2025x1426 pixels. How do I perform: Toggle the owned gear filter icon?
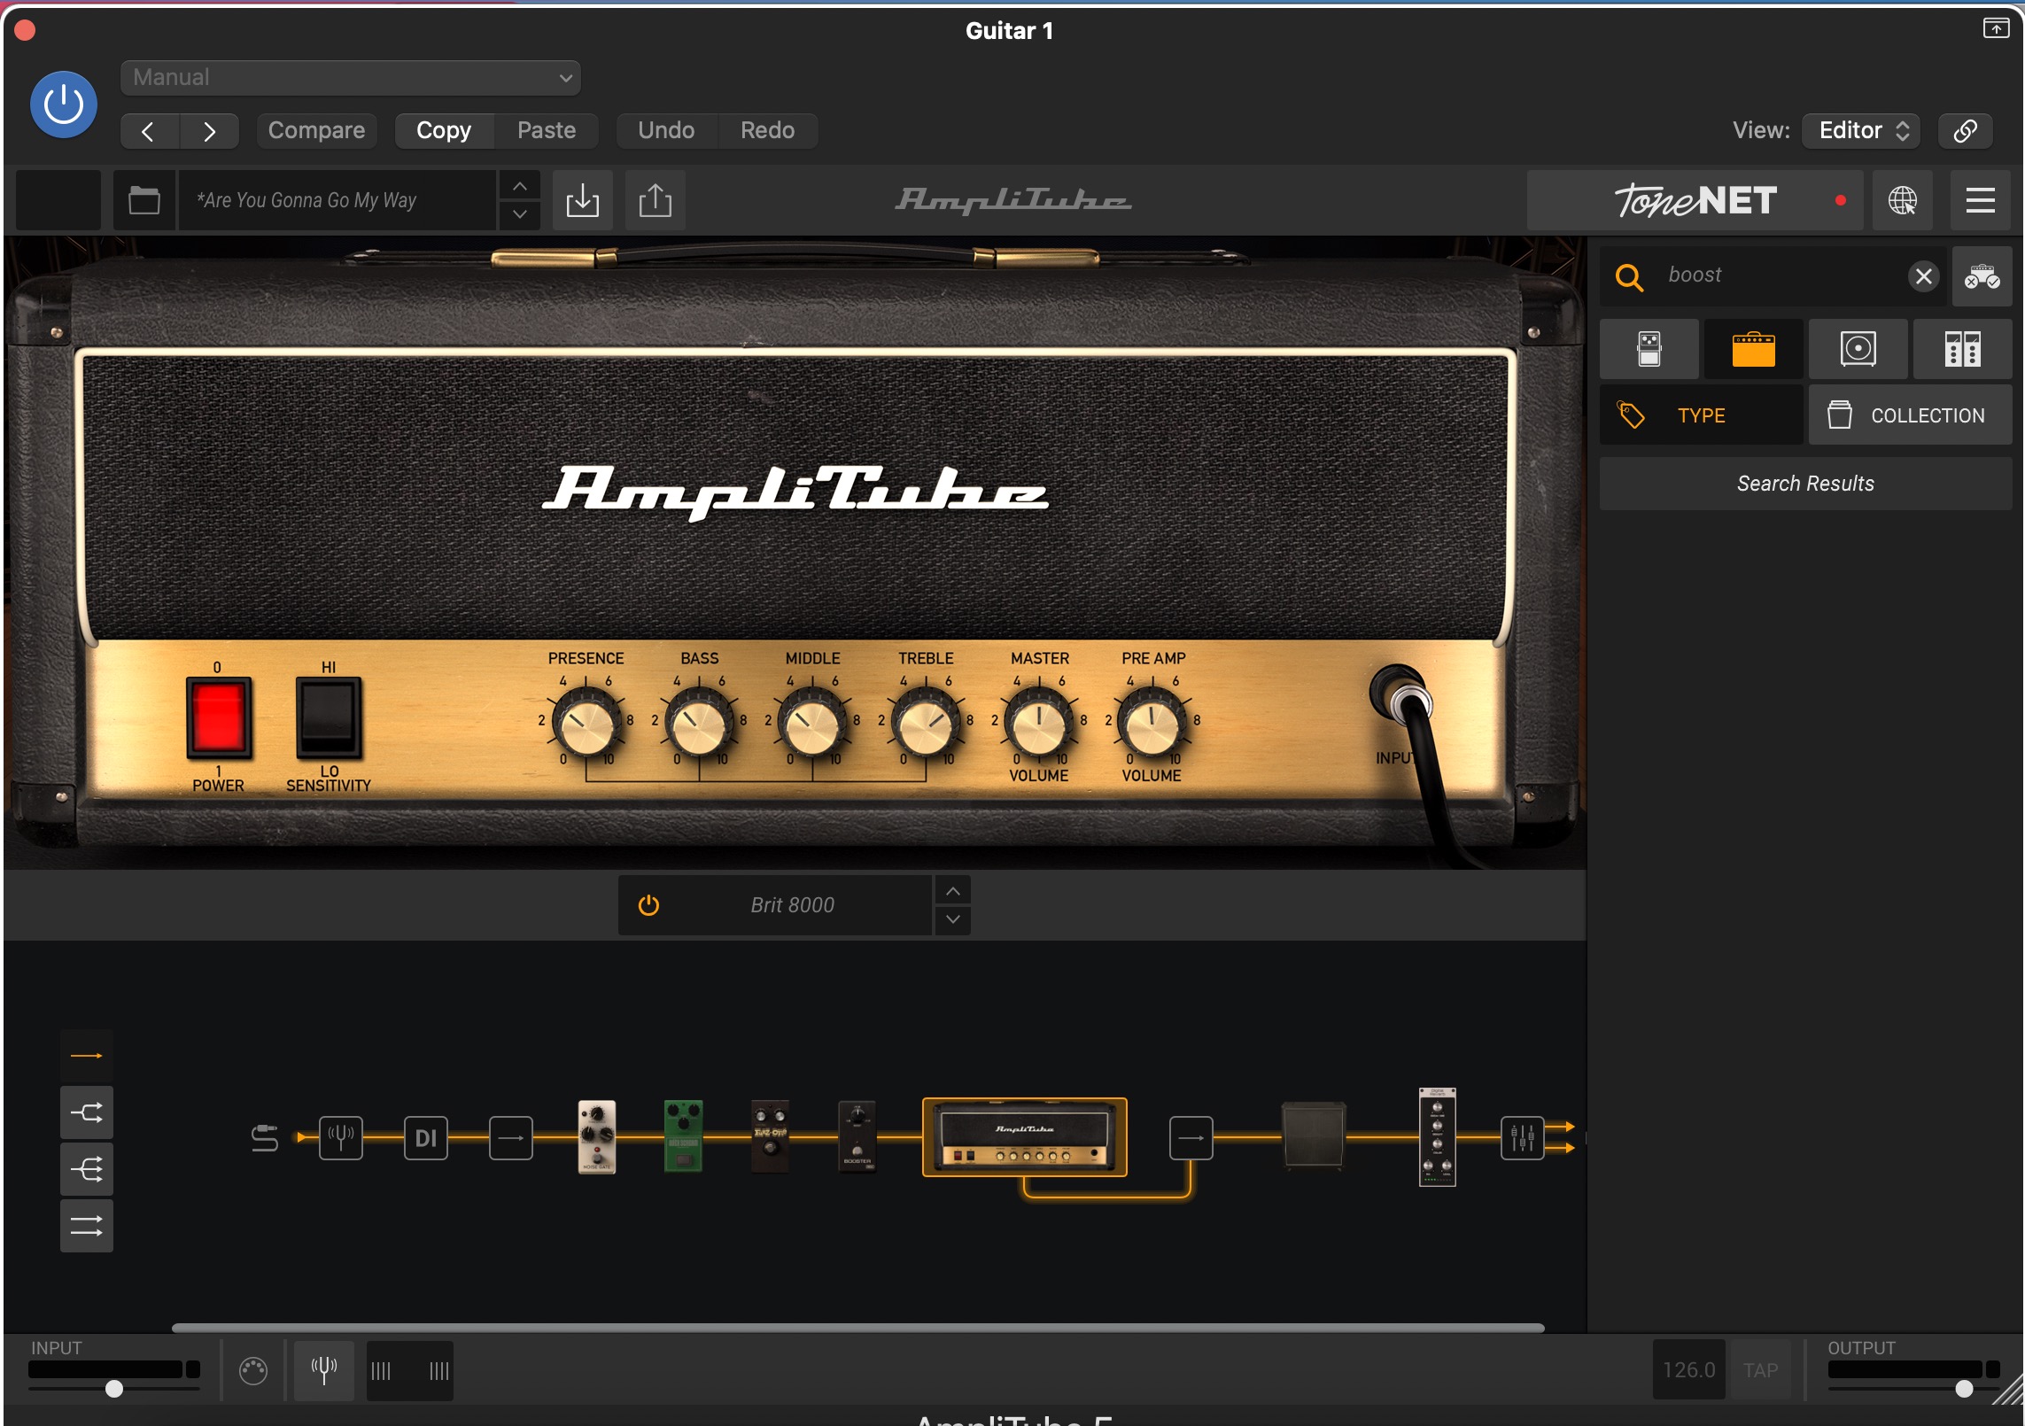[1982, 277]
